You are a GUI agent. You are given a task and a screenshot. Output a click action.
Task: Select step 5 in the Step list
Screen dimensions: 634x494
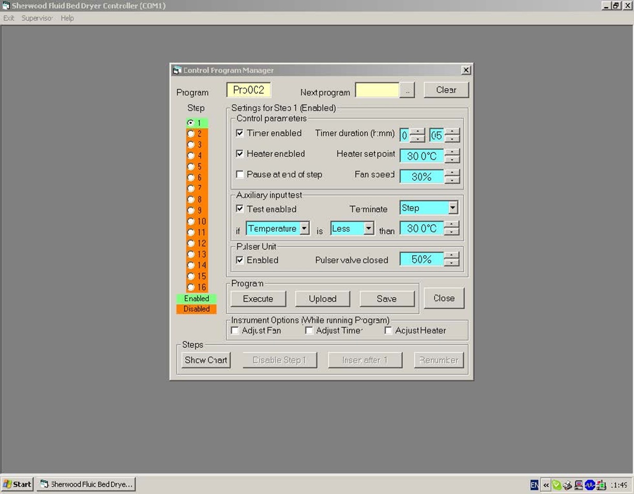[190, 166]
